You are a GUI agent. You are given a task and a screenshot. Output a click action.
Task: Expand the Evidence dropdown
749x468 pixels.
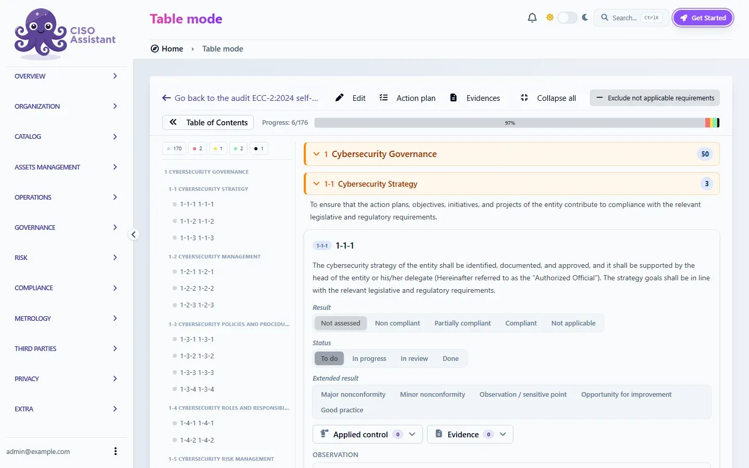tap(470, 434)
